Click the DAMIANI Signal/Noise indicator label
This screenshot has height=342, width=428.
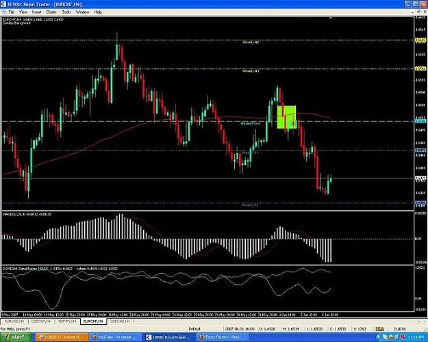(60, 269)
